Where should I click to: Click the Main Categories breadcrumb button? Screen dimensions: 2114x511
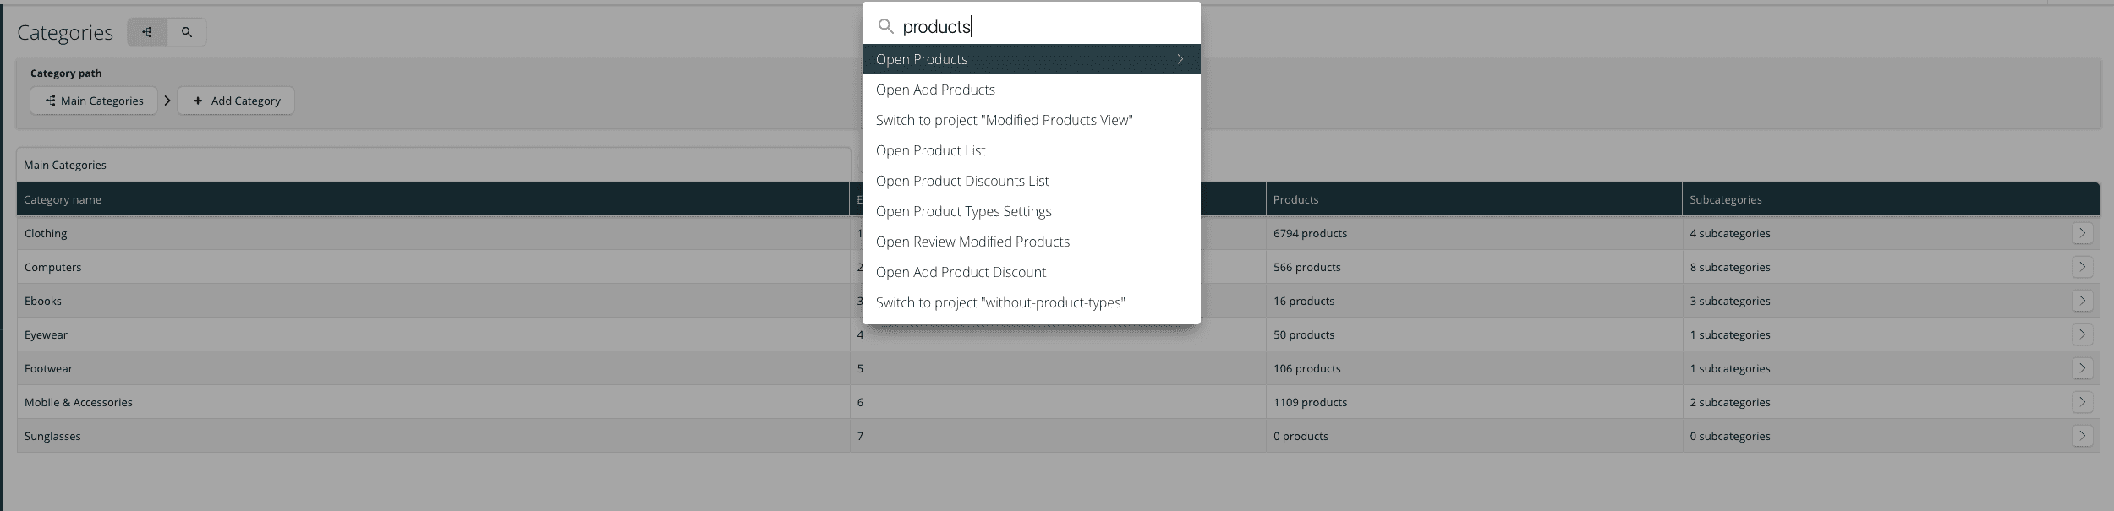coord(94,101)
